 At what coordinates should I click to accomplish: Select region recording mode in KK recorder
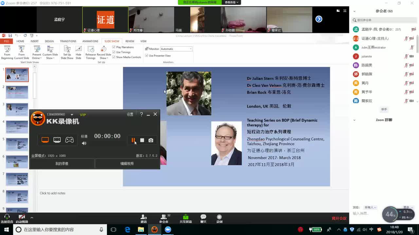[x=57, y=140]
